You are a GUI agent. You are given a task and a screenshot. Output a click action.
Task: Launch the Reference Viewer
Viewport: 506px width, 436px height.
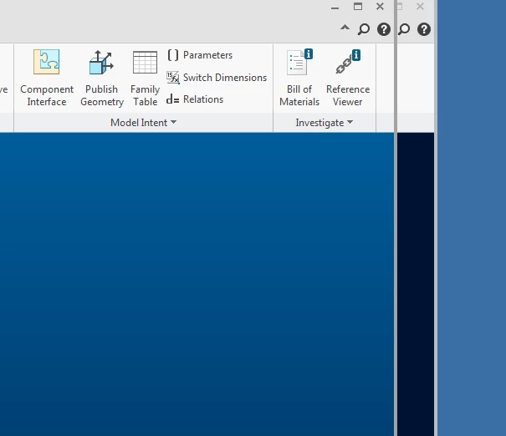[x=348, y=78]
